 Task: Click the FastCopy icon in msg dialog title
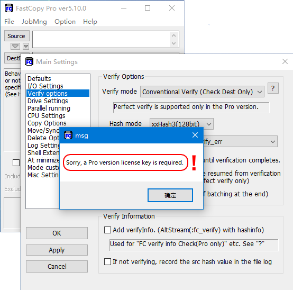pos(68,135)
